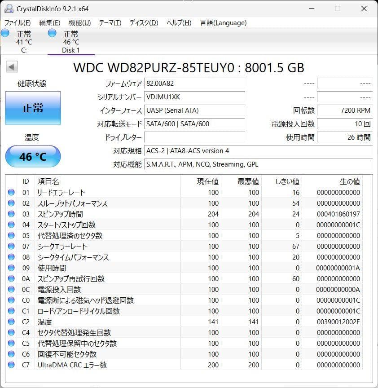The width and height of the screenshot is (378, 388).
Task: Click the blue status orb for Disk 1
Action: tap(52, 33)
